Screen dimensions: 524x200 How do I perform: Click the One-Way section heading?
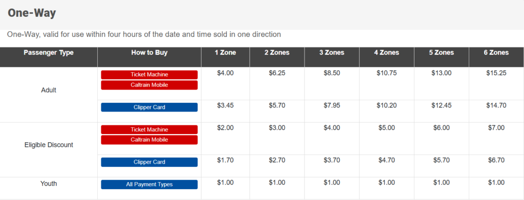click(x=32, y=13)
